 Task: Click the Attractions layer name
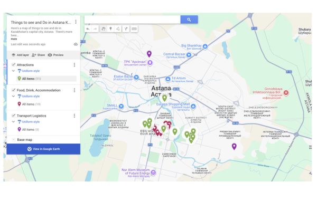(25, 65)
